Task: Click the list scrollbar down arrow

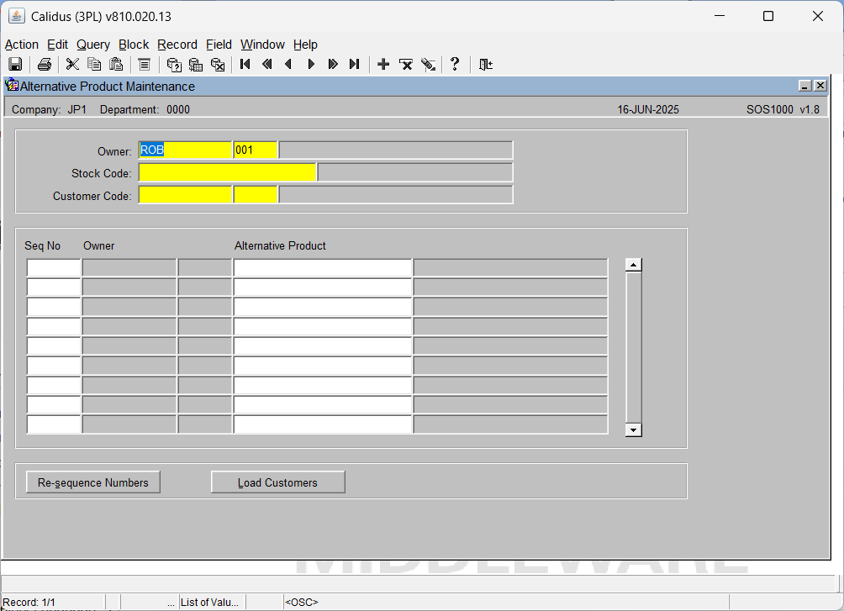Action: (x=634, y=429)
